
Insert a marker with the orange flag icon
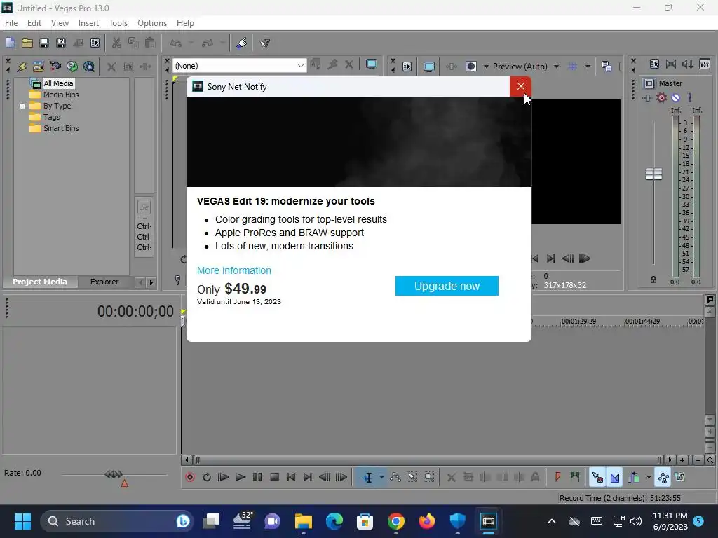(557, 477)
